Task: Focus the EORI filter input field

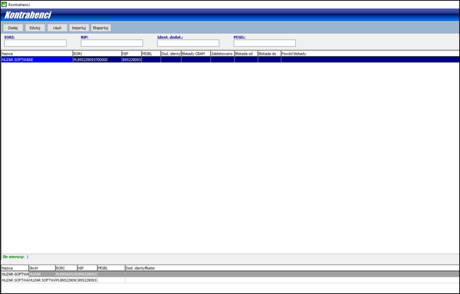Action: (35, 44)
